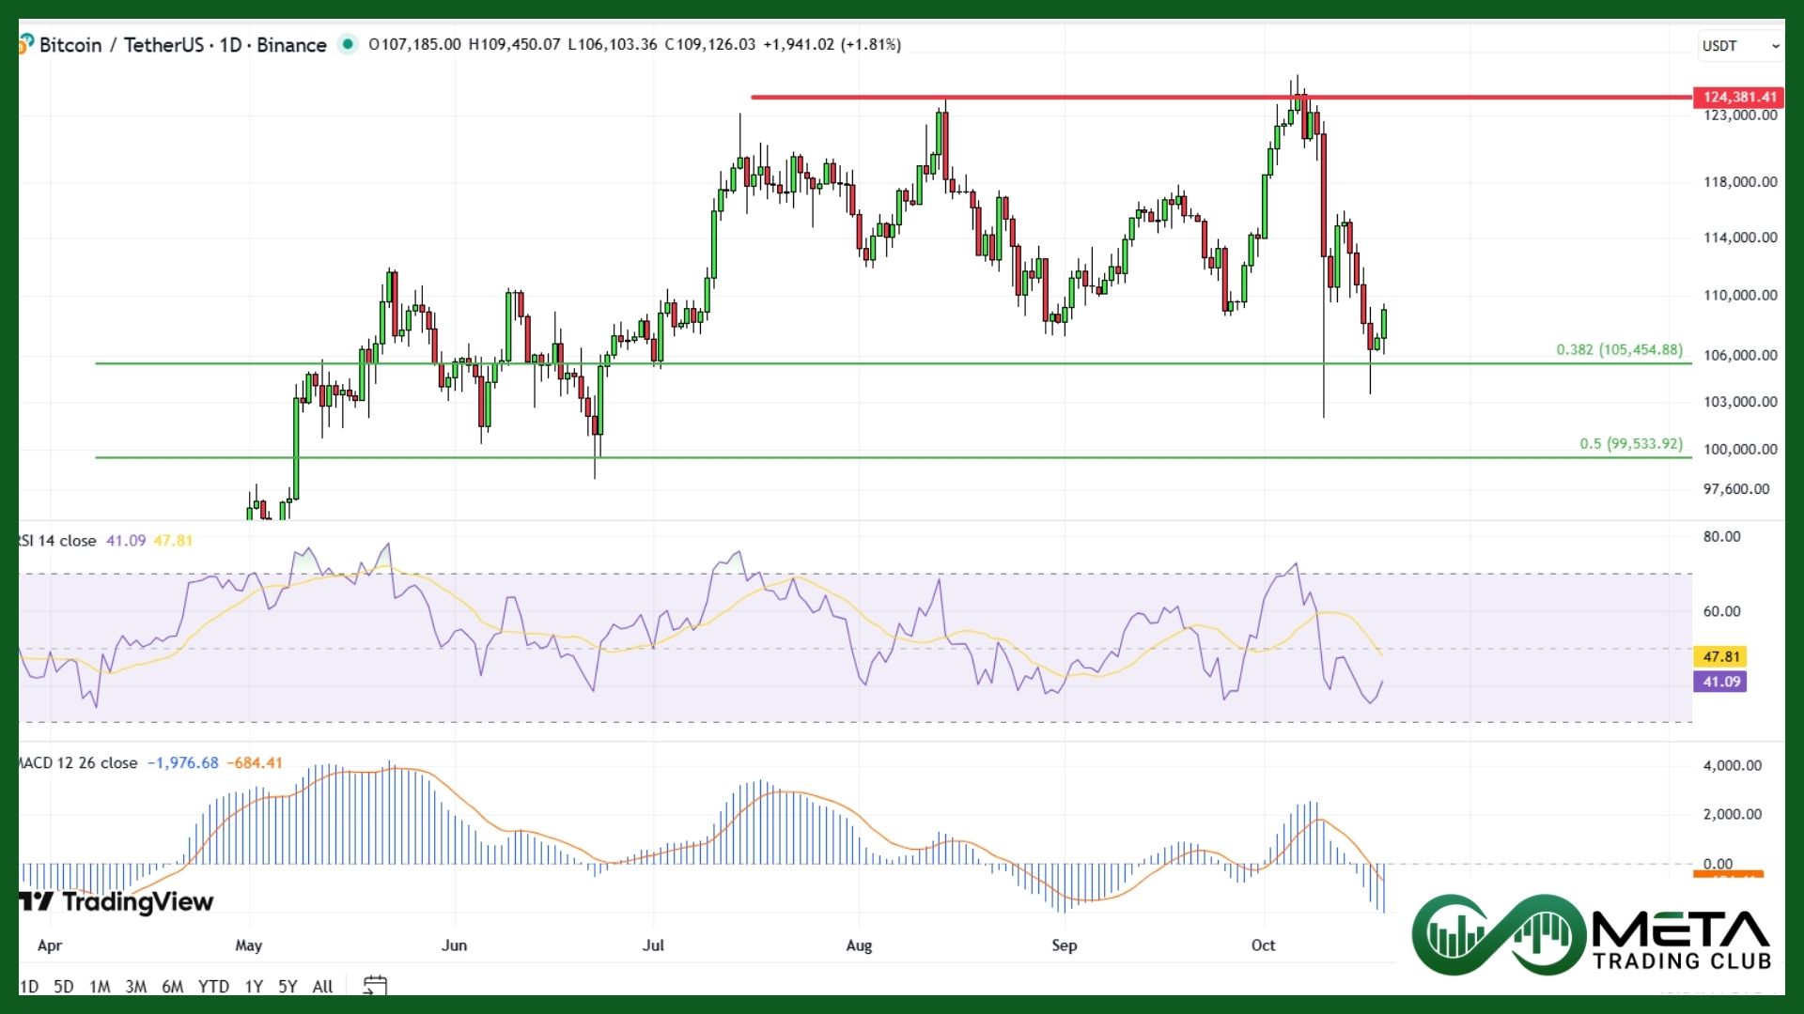Click the green market status dot
Viewport: 1804px width, 1014px height.
tap(348, 44)
